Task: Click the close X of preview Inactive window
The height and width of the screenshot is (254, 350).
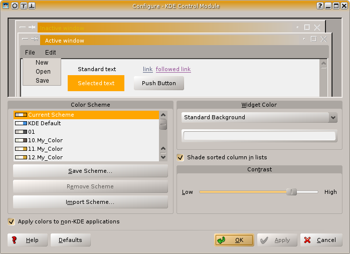Action: [317, 27]
